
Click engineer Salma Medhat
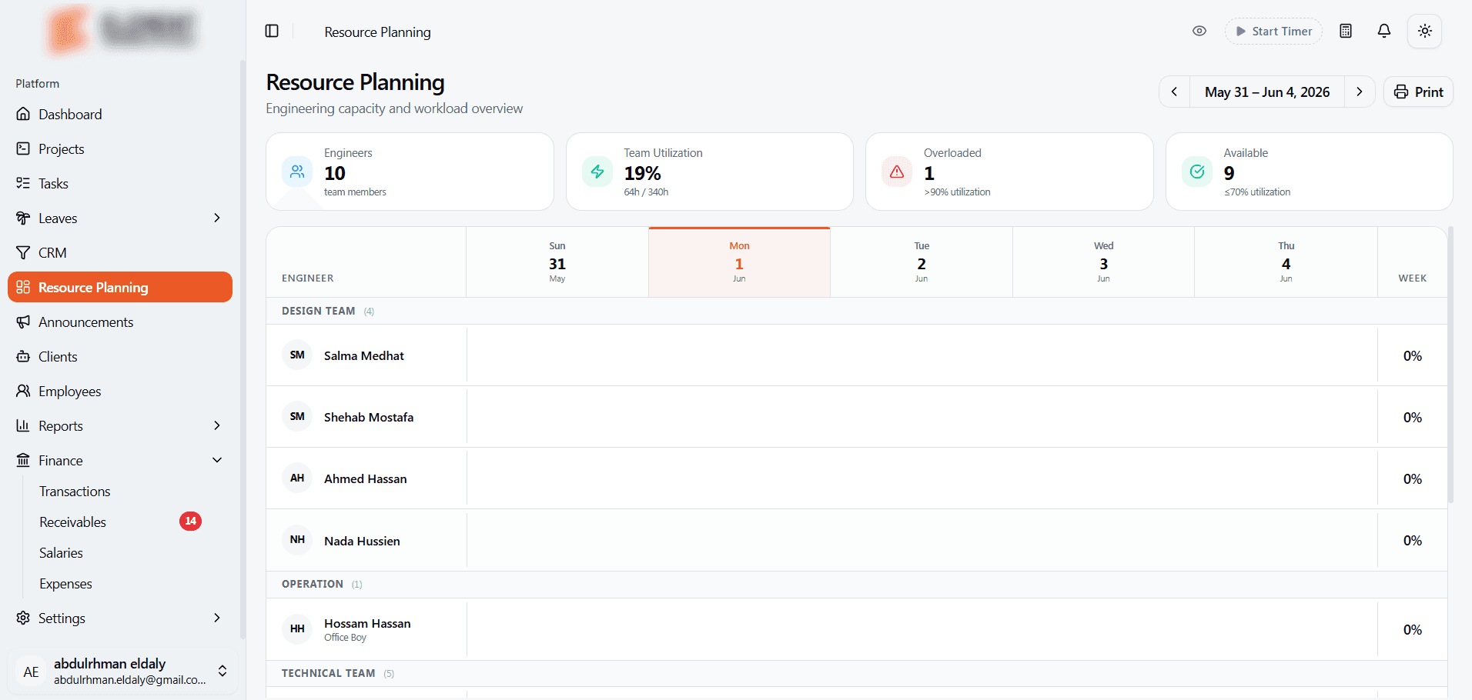point(363,355)
